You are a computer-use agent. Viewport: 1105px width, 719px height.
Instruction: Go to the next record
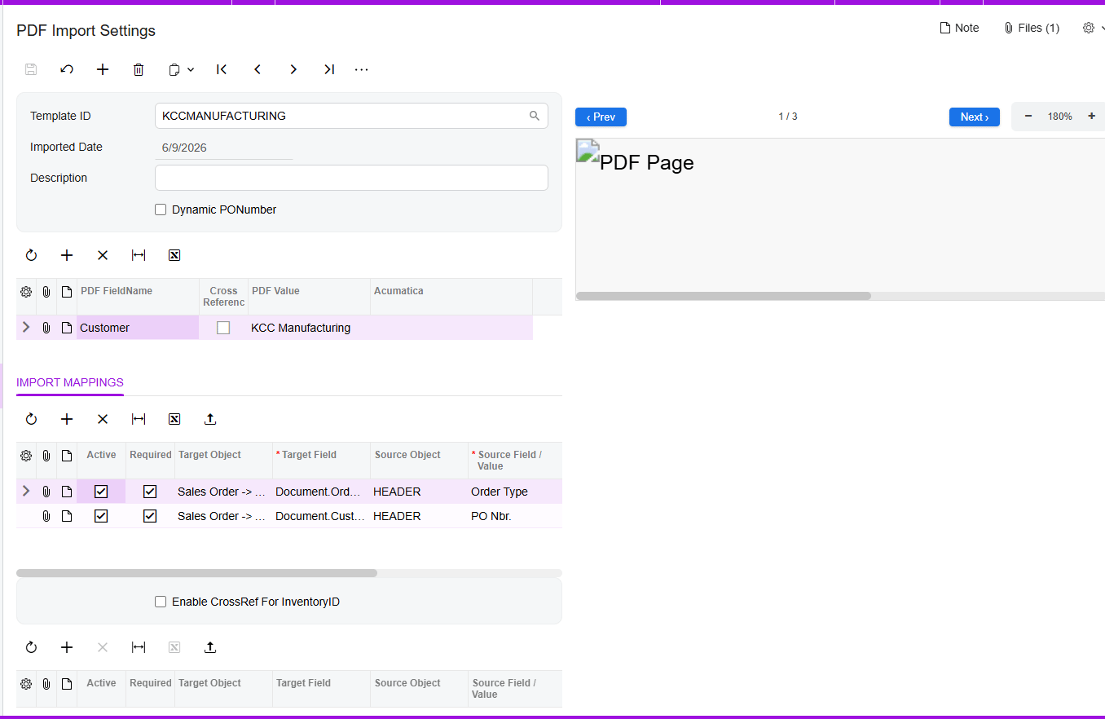[293, 69]
